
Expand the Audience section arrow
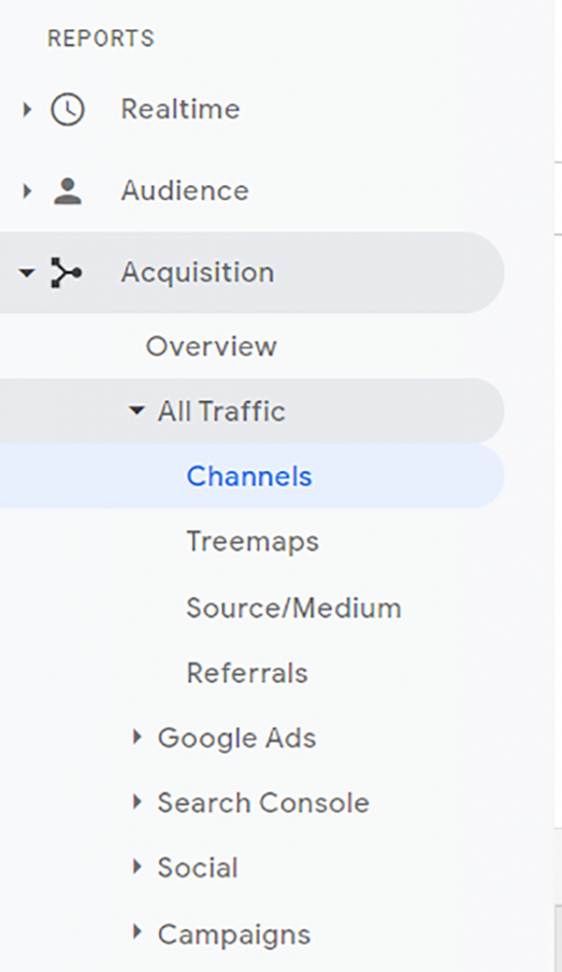pos(27,191)
